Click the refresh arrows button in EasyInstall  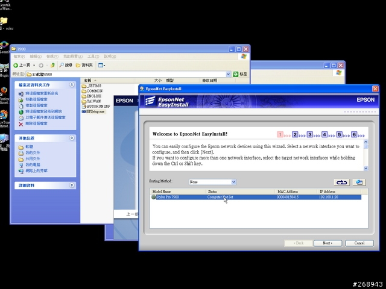(342, 182)
